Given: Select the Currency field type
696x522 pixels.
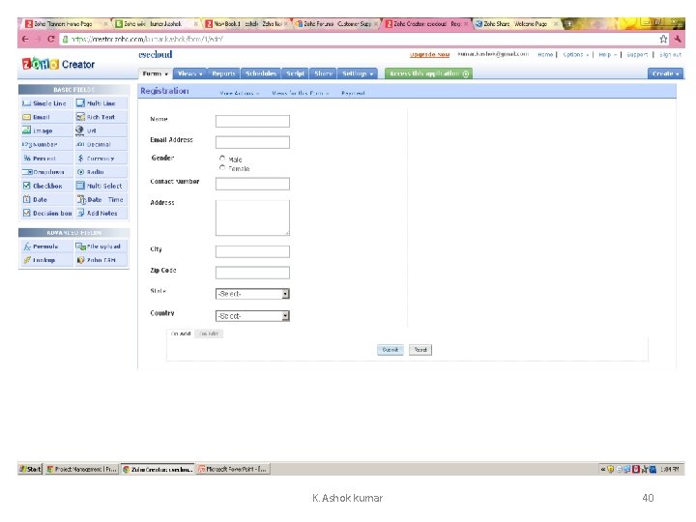Looking at the screenshot, I should 101,159.
